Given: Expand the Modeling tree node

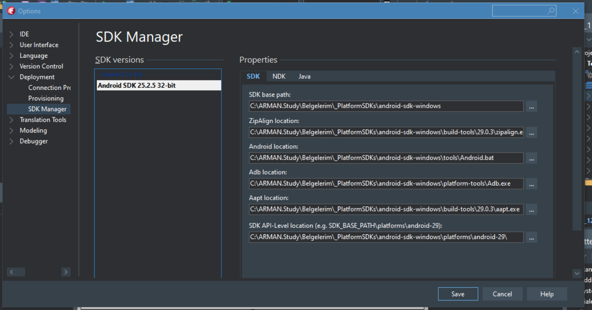Looking at the screenshot, I should (12, 130).
